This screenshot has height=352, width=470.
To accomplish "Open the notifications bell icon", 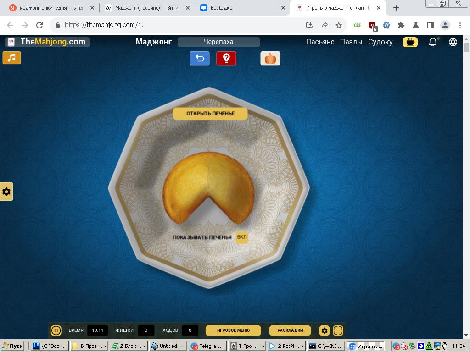I will tap(432, 42).
